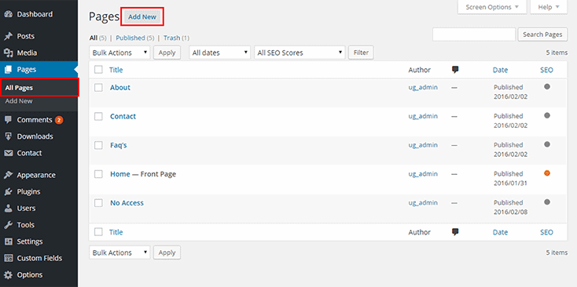This screenshot has height=287, width=577.
Task: Open top Bulk Actions dropdown
Action: (119, 53)
